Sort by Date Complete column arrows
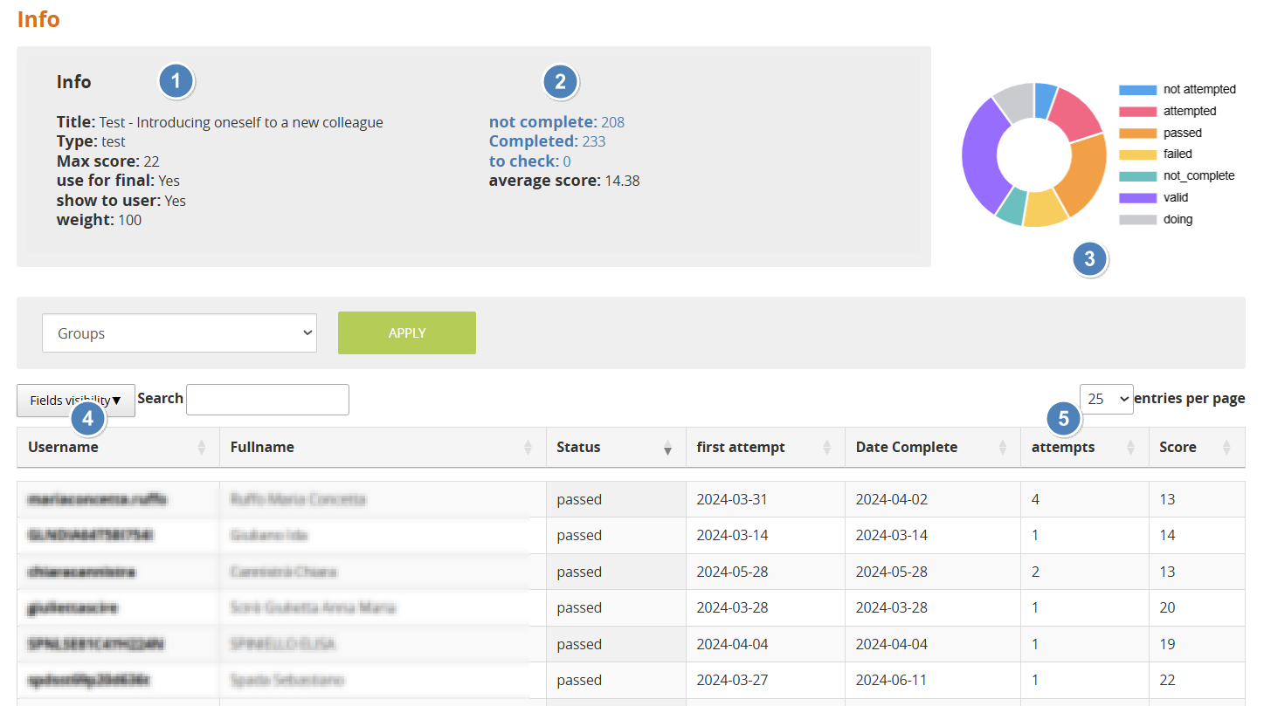 click(1003, 448)
